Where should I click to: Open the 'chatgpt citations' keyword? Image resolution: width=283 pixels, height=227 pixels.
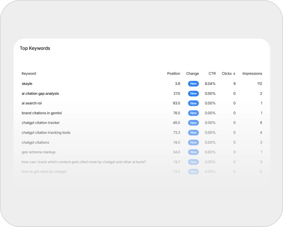tap(35, 142)
